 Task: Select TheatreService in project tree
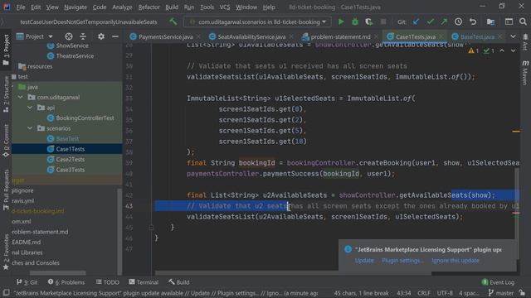coord(75,55)
